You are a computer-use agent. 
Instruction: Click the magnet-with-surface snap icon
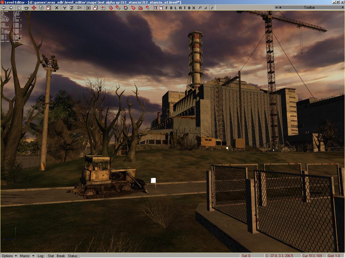click(x=140, y=8)
